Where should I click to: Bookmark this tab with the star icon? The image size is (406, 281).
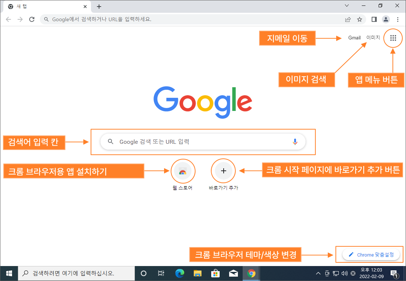pos(360,19)
